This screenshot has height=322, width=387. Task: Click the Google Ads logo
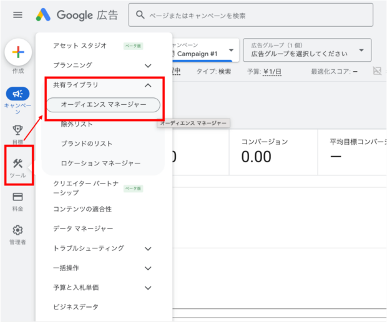tap(77, 15)
